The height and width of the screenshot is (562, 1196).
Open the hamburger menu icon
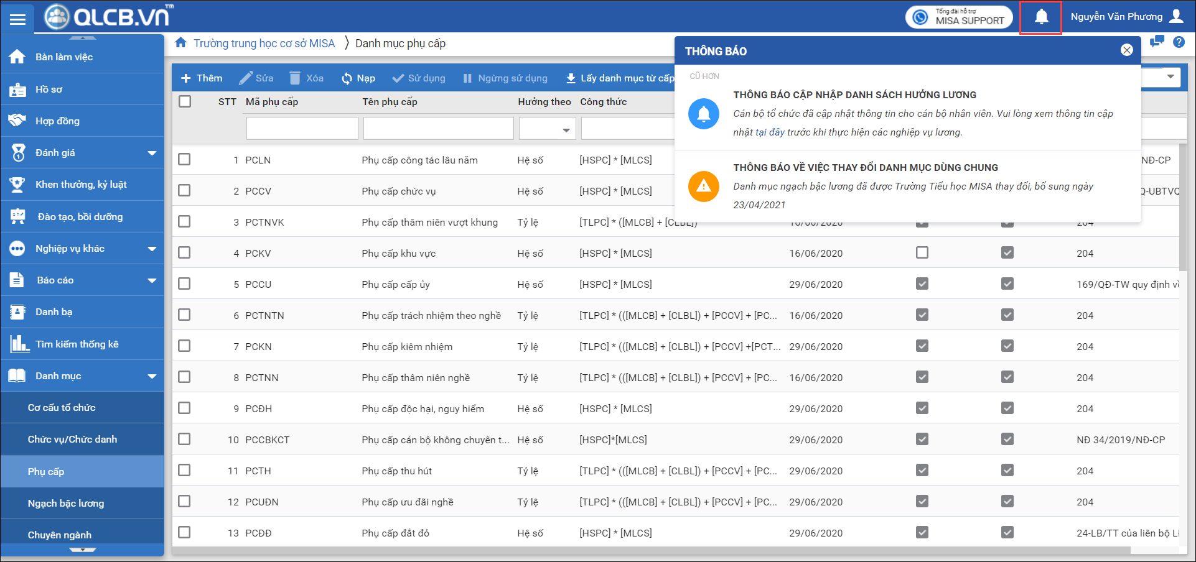click(x=17, y=19)
